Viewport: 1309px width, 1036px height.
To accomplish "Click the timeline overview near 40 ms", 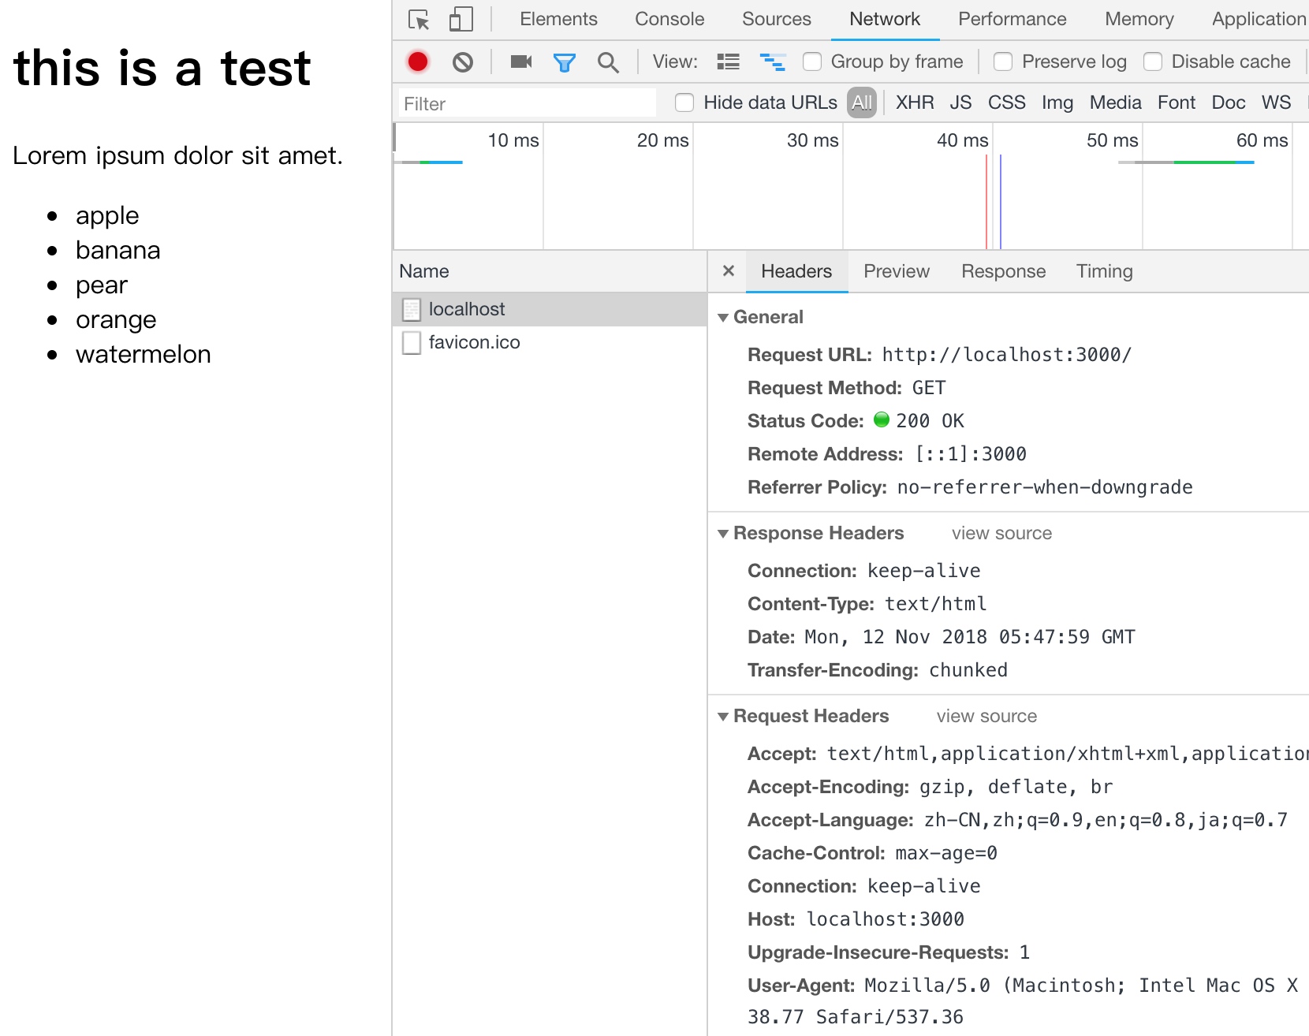I will (962, 197).
